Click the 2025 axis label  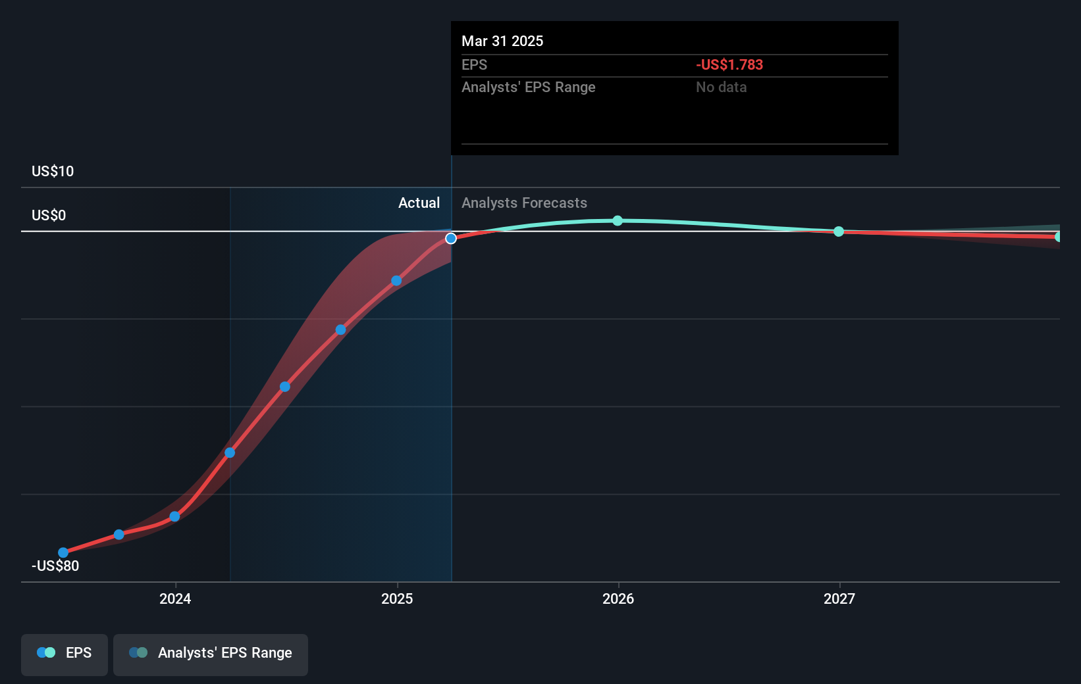(397, 598)
